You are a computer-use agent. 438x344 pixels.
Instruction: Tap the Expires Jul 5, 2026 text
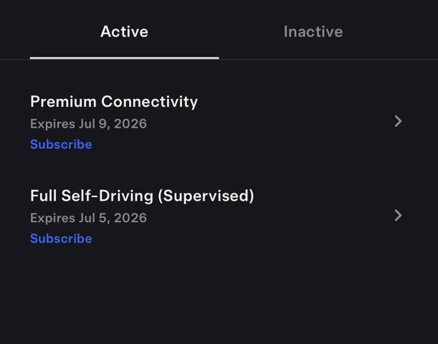pos(88,218)
